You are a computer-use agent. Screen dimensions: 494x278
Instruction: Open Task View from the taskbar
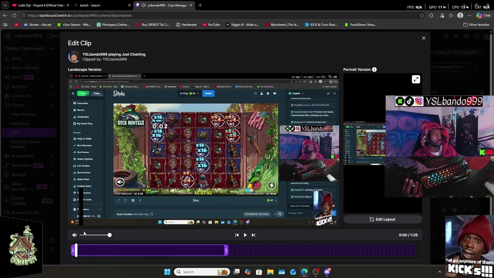click(237, 272)
